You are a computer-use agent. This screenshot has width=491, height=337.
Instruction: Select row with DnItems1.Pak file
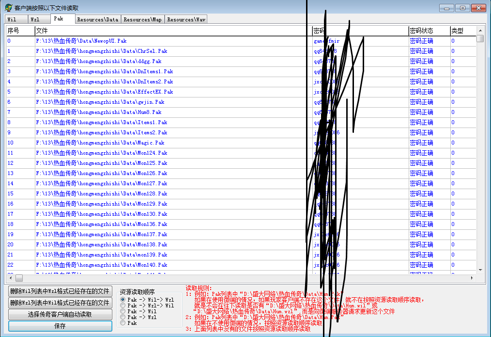tap(241, 71)
